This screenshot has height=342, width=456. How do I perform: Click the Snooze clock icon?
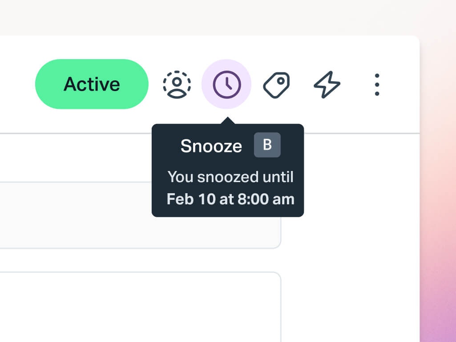pyautogui.click(x=226, y=84)
